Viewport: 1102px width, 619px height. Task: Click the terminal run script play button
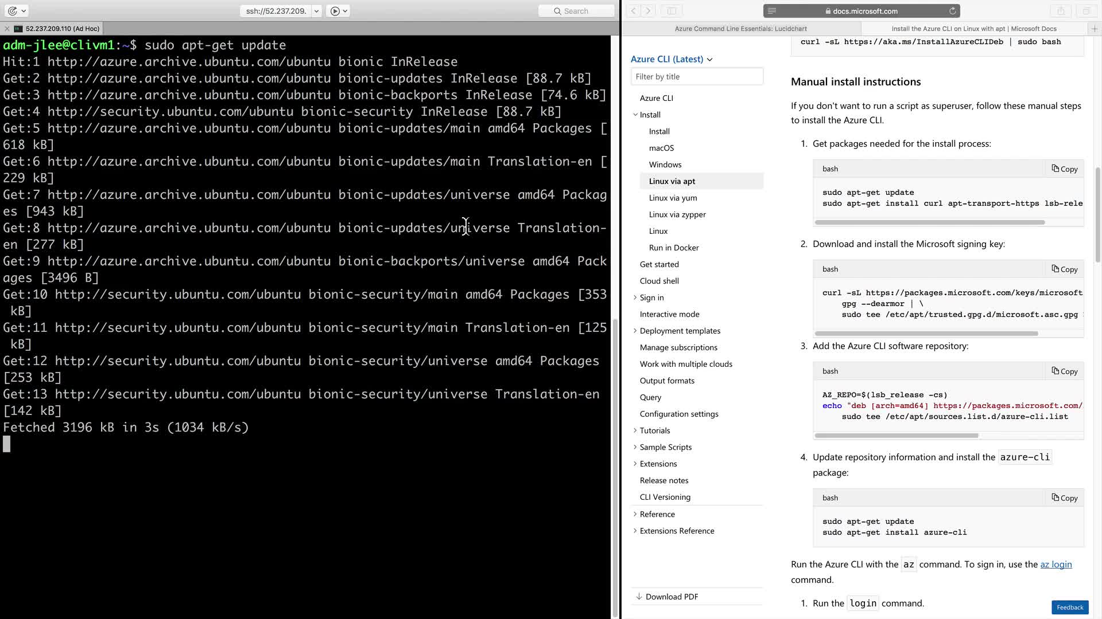[335, 11]
